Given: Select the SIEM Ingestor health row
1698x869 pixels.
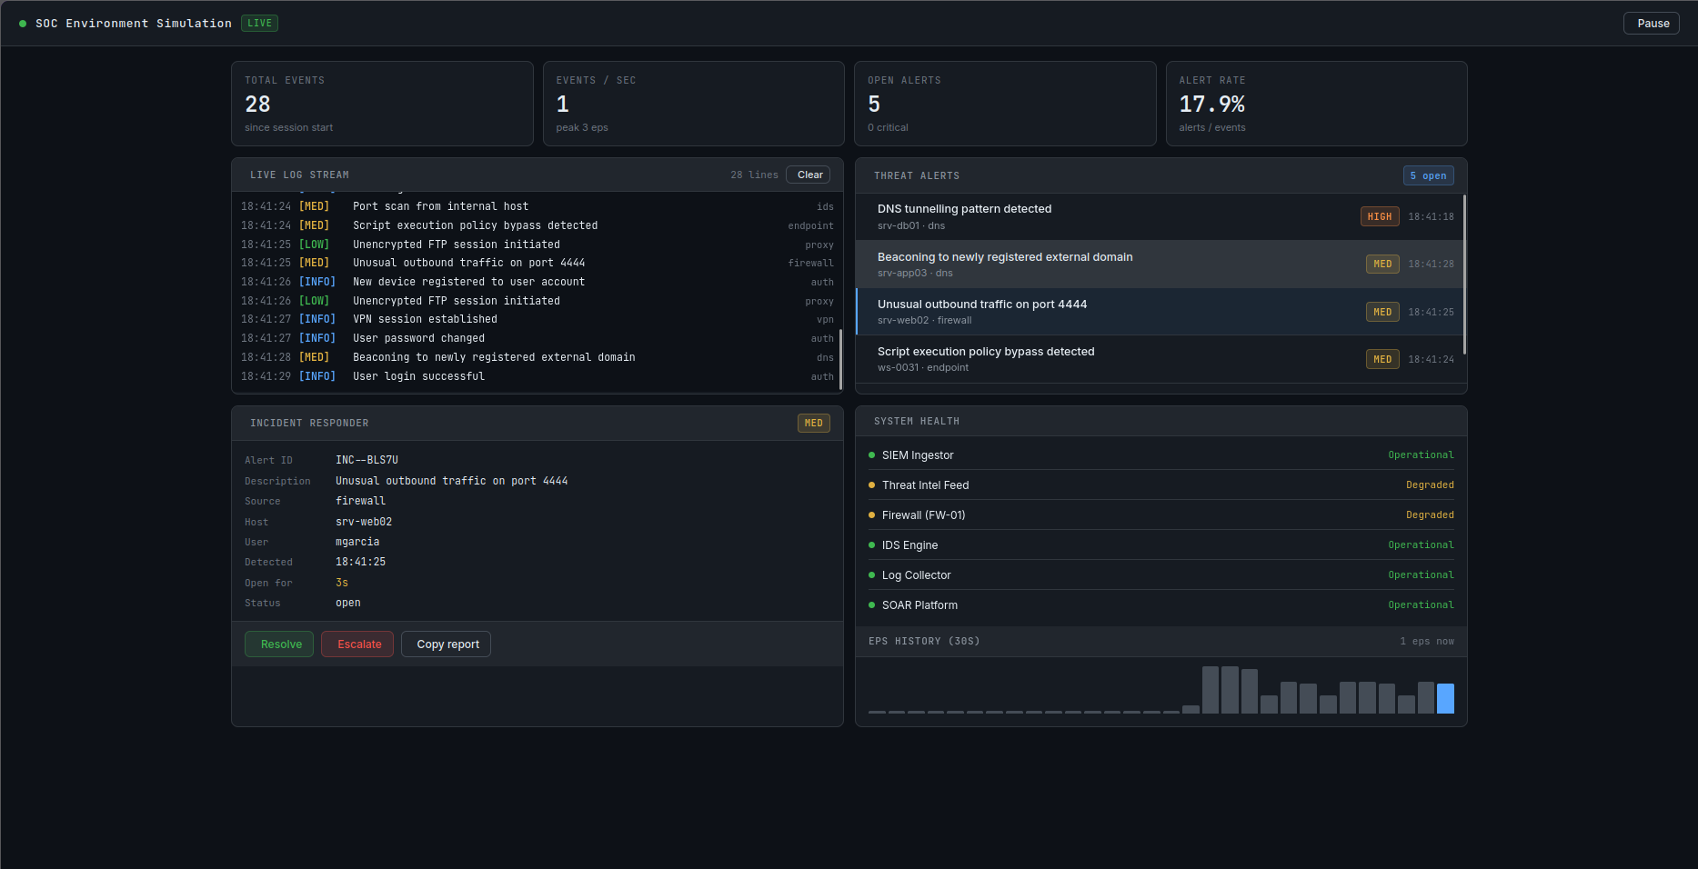Looking at the screenshot, I should pyautogui.click(x=1160, y=455).
